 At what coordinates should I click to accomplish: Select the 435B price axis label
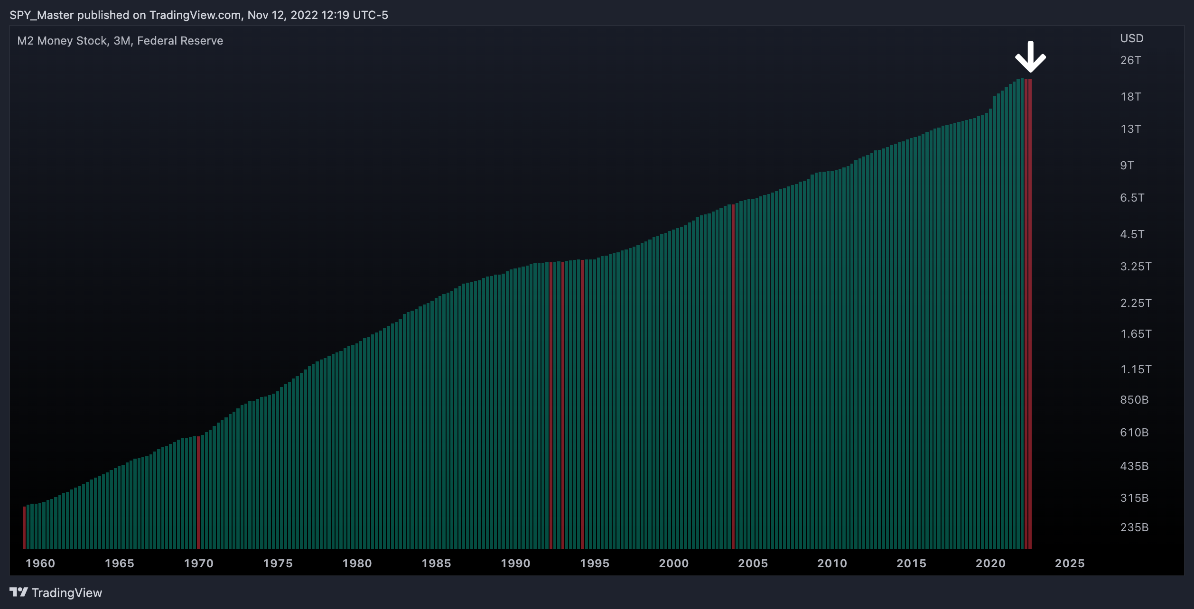pos(1135,466)
